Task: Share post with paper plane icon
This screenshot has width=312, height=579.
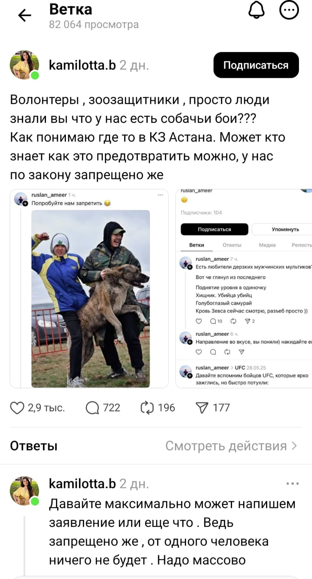Action: (x=202, y=408)
